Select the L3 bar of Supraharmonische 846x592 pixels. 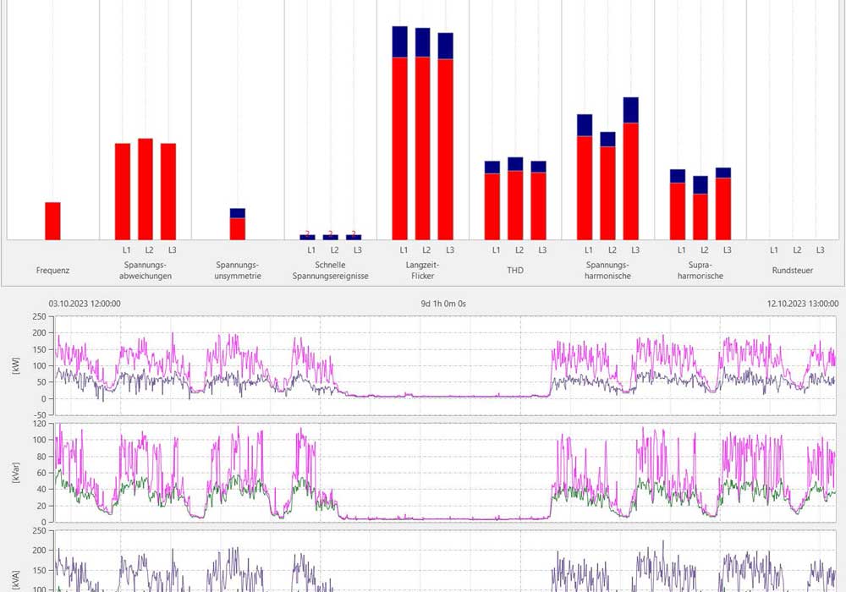723,204
